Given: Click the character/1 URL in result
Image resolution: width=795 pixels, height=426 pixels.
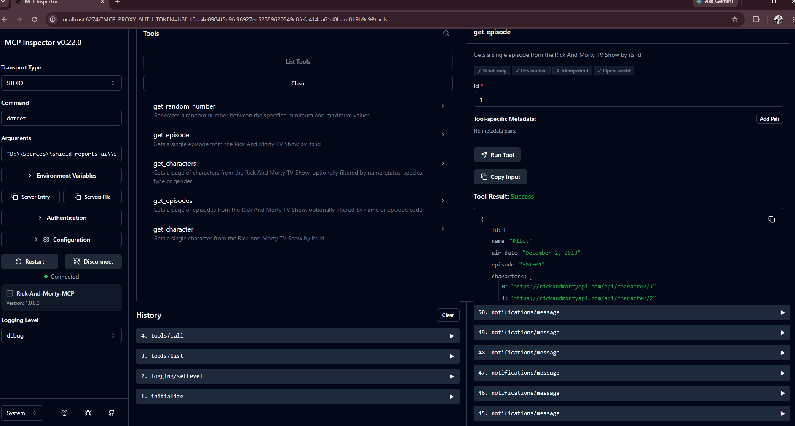Looking at the screenshot, I should 583,287.
